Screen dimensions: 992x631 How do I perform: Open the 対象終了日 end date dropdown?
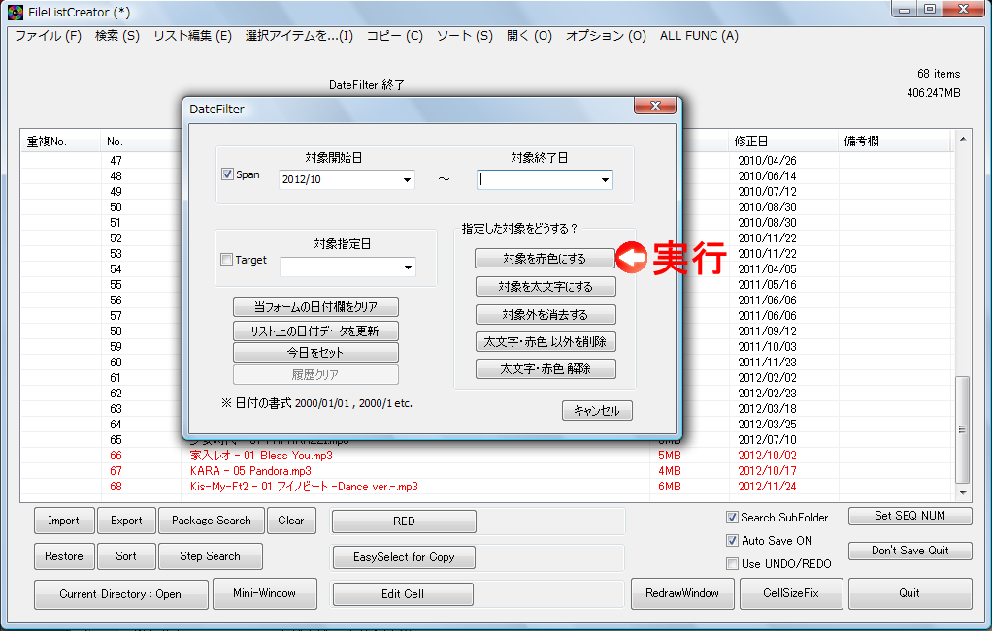pos(606,179)
